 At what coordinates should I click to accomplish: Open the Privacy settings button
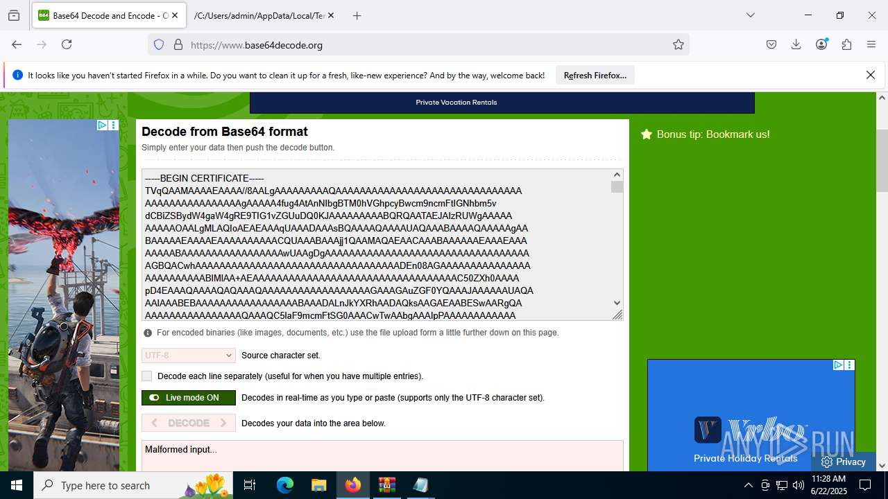pos(844,462)
